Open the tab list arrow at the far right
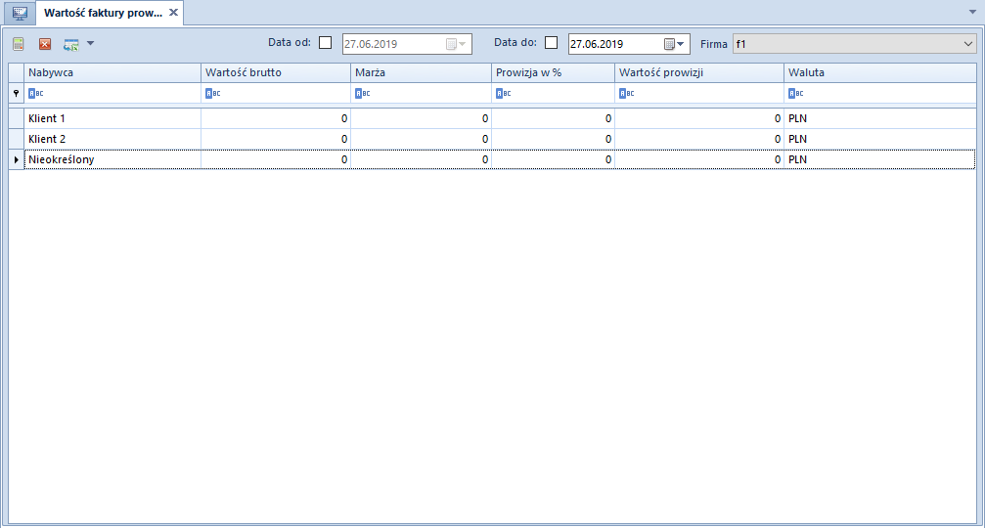The image size is (985, 528). (972, 12)
